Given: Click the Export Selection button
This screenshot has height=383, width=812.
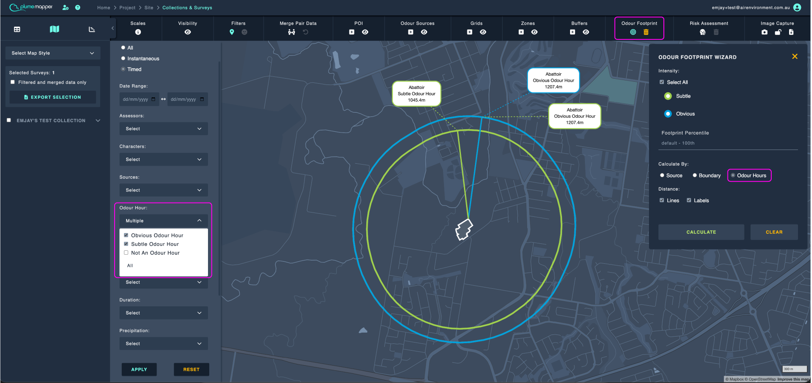Looking at the screenshot, I should click(53, 97).
